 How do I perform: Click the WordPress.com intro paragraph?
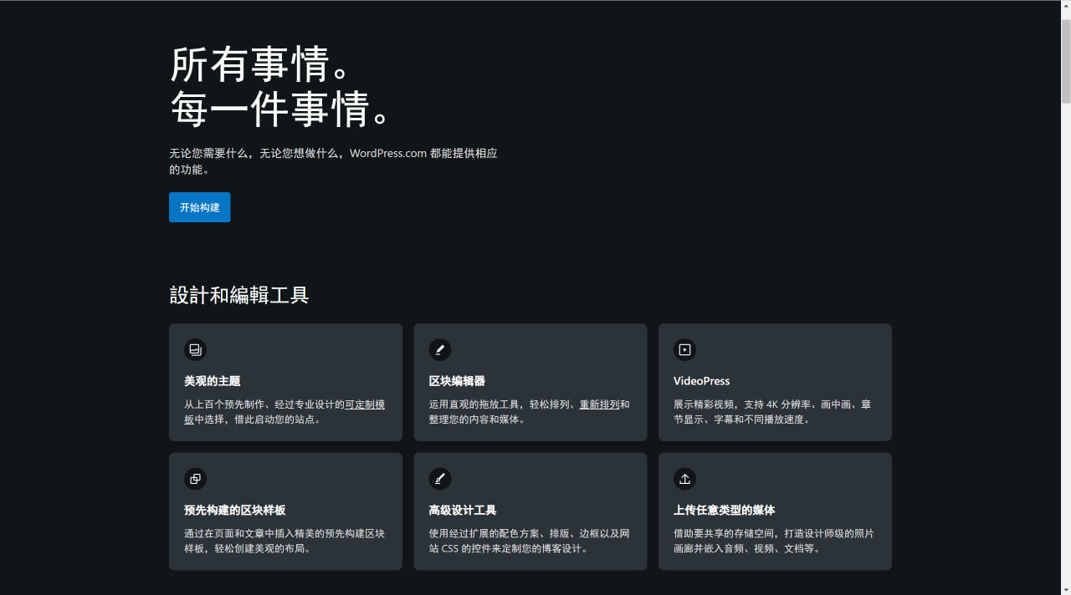[x=333, y=161]
